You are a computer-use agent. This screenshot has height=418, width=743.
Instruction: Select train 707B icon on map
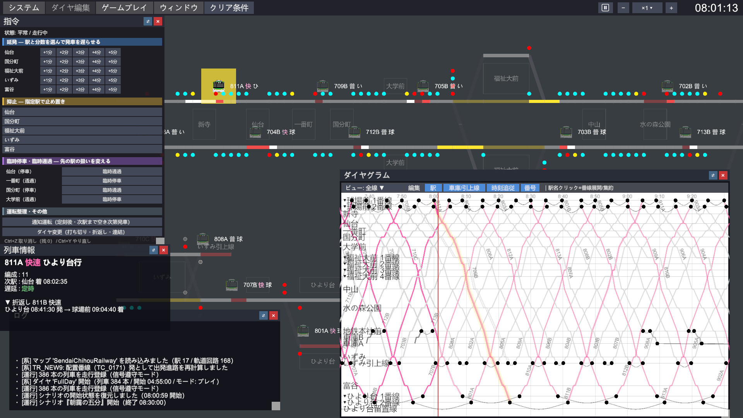(232, 284)
